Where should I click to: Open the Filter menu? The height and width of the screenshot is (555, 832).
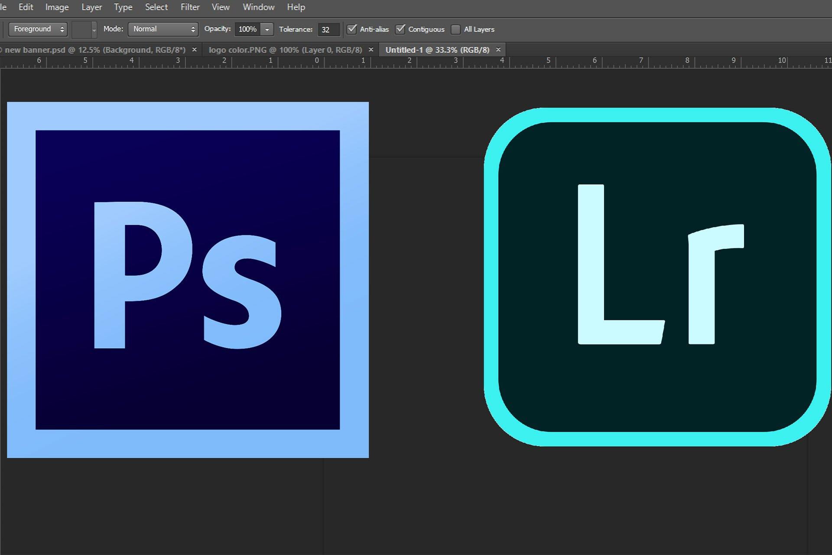[190, 7]
